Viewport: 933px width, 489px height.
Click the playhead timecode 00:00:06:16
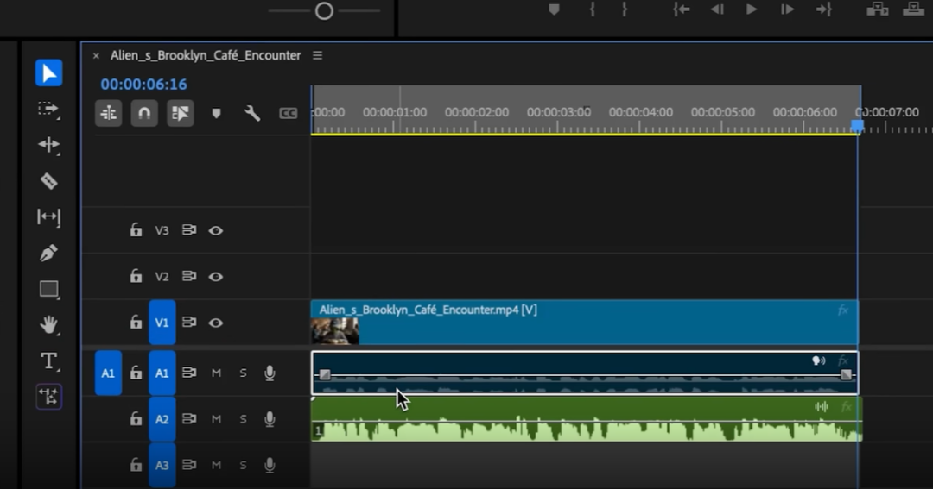point(143,85)
